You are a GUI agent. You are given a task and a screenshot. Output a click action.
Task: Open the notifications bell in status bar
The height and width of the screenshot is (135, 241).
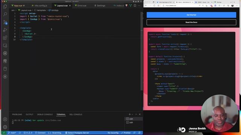pos(139,133)
